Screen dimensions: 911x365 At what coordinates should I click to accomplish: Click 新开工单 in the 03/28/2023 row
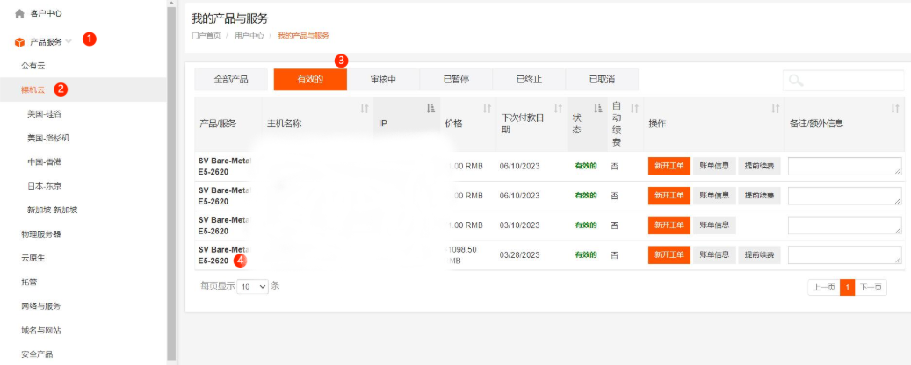669,255
